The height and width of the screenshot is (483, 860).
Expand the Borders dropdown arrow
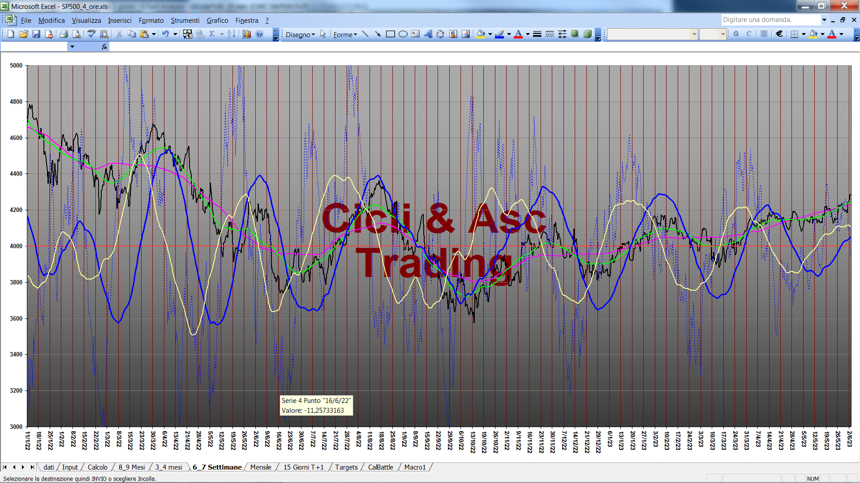[804, 34]
